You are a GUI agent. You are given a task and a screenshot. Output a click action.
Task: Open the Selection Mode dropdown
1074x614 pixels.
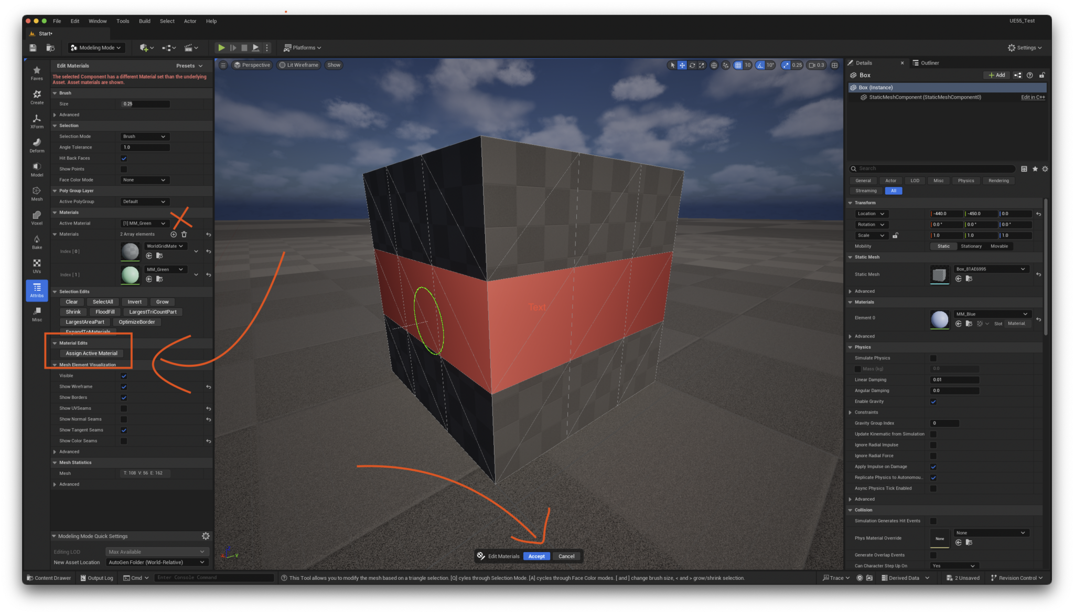[x=144, y=136]
